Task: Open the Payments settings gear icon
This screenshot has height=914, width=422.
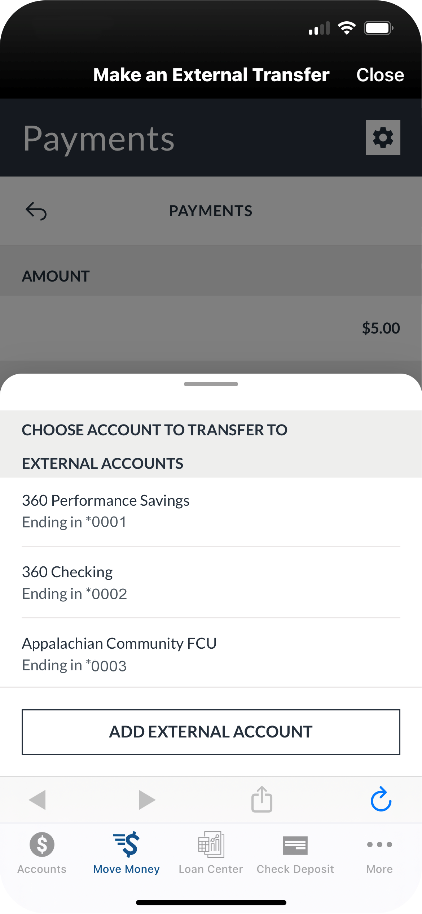Action: coord(383,138)
